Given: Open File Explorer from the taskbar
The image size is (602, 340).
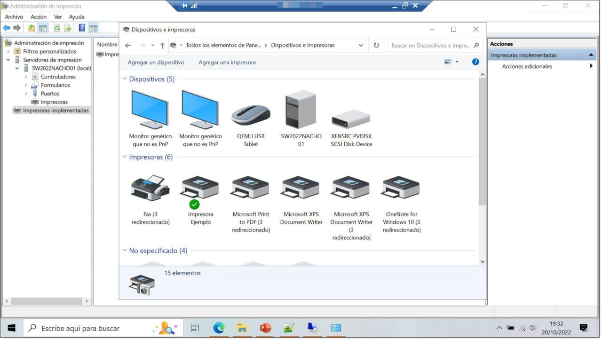Looking at the screenshot, I should tap(242, 328).
